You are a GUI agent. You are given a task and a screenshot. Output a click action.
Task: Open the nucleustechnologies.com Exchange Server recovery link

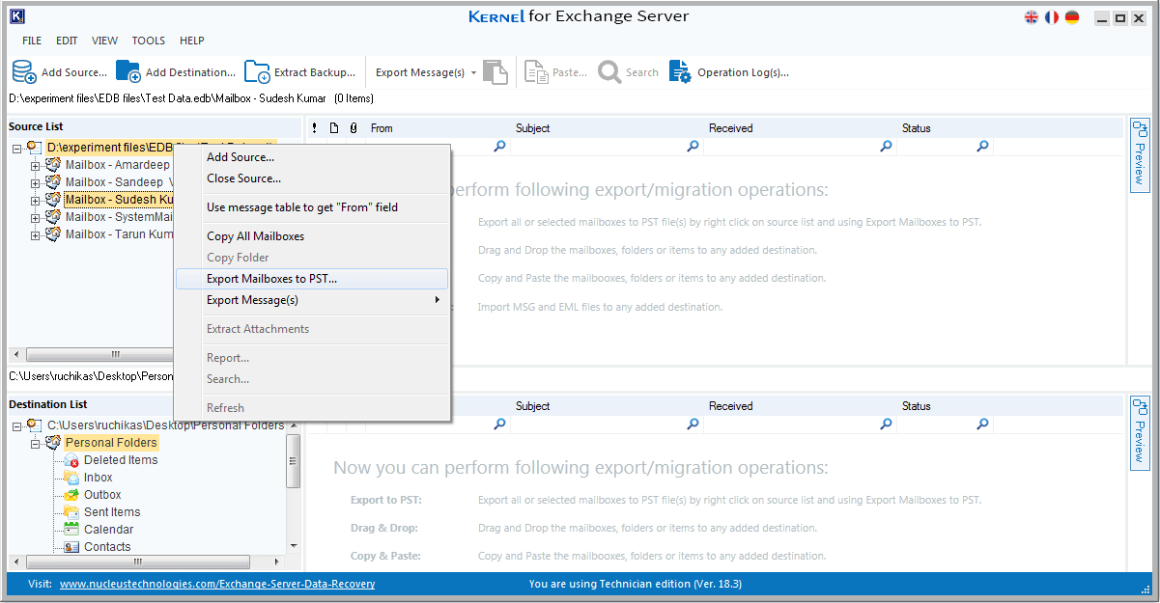[217, 584]
